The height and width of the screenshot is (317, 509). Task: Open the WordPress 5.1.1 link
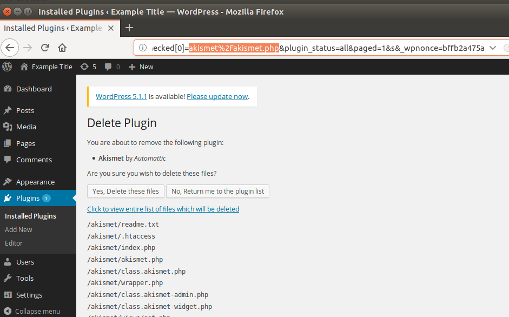121,96
